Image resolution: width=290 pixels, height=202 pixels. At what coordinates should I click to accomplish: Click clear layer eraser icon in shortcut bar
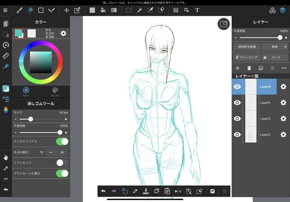pos(199,191)
